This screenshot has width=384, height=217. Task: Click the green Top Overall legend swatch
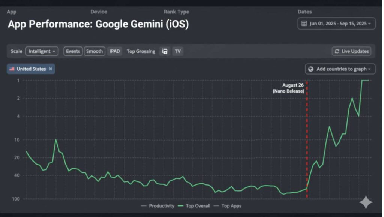pos(181,206)
